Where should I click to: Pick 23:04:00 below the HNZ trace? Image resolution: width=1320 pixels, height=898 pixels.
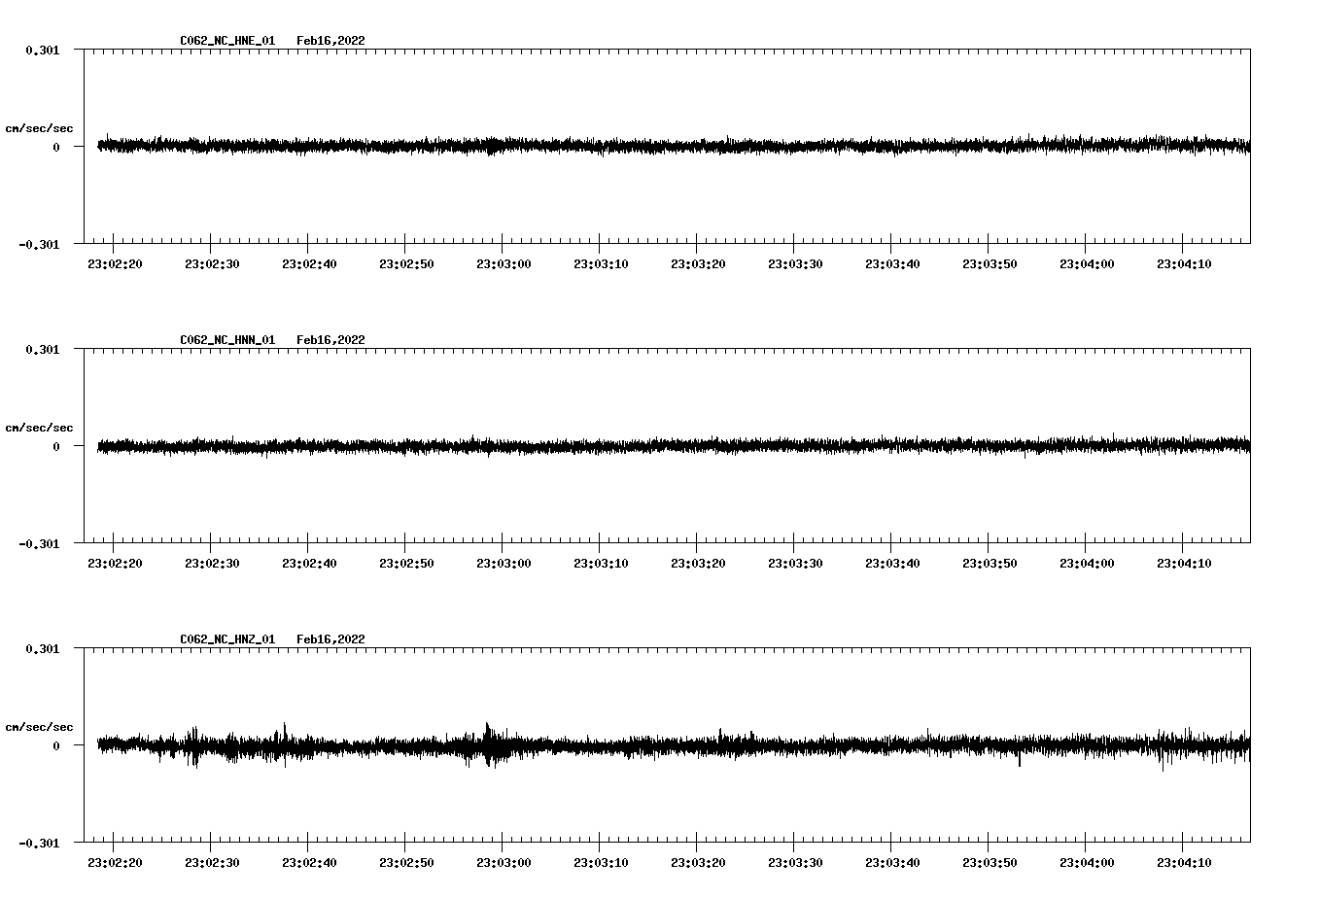point(1087,862)
